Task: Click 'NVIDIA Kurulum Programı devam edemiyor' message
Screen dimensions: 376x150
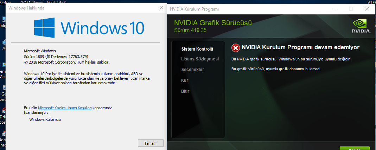Action: pyautogui.click(x=300, y=47)
